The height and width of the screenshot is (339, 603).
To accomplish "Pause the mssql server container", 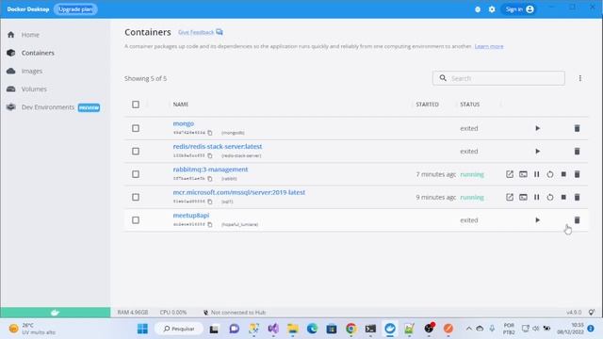I will click(536, 197).
